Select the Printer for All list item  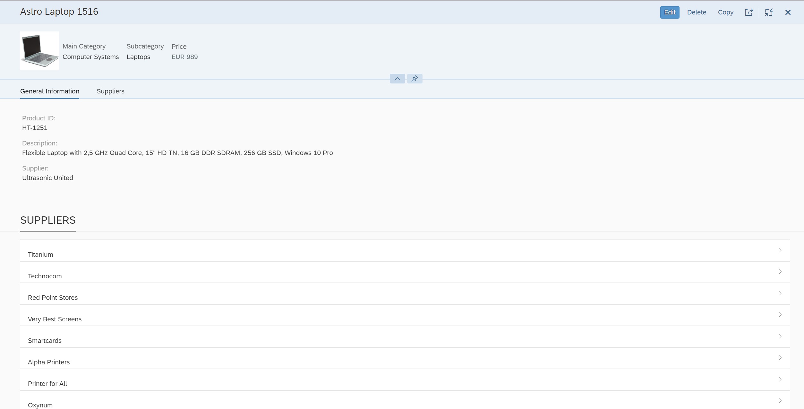coord(47,383)
